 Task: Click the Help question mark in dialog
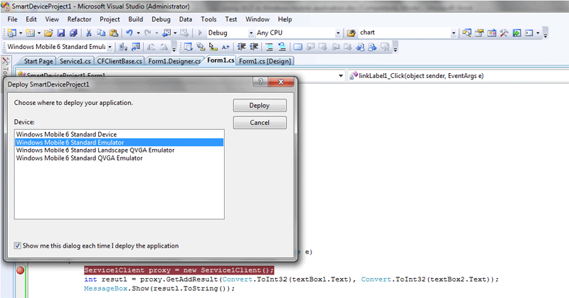[260, 82]
